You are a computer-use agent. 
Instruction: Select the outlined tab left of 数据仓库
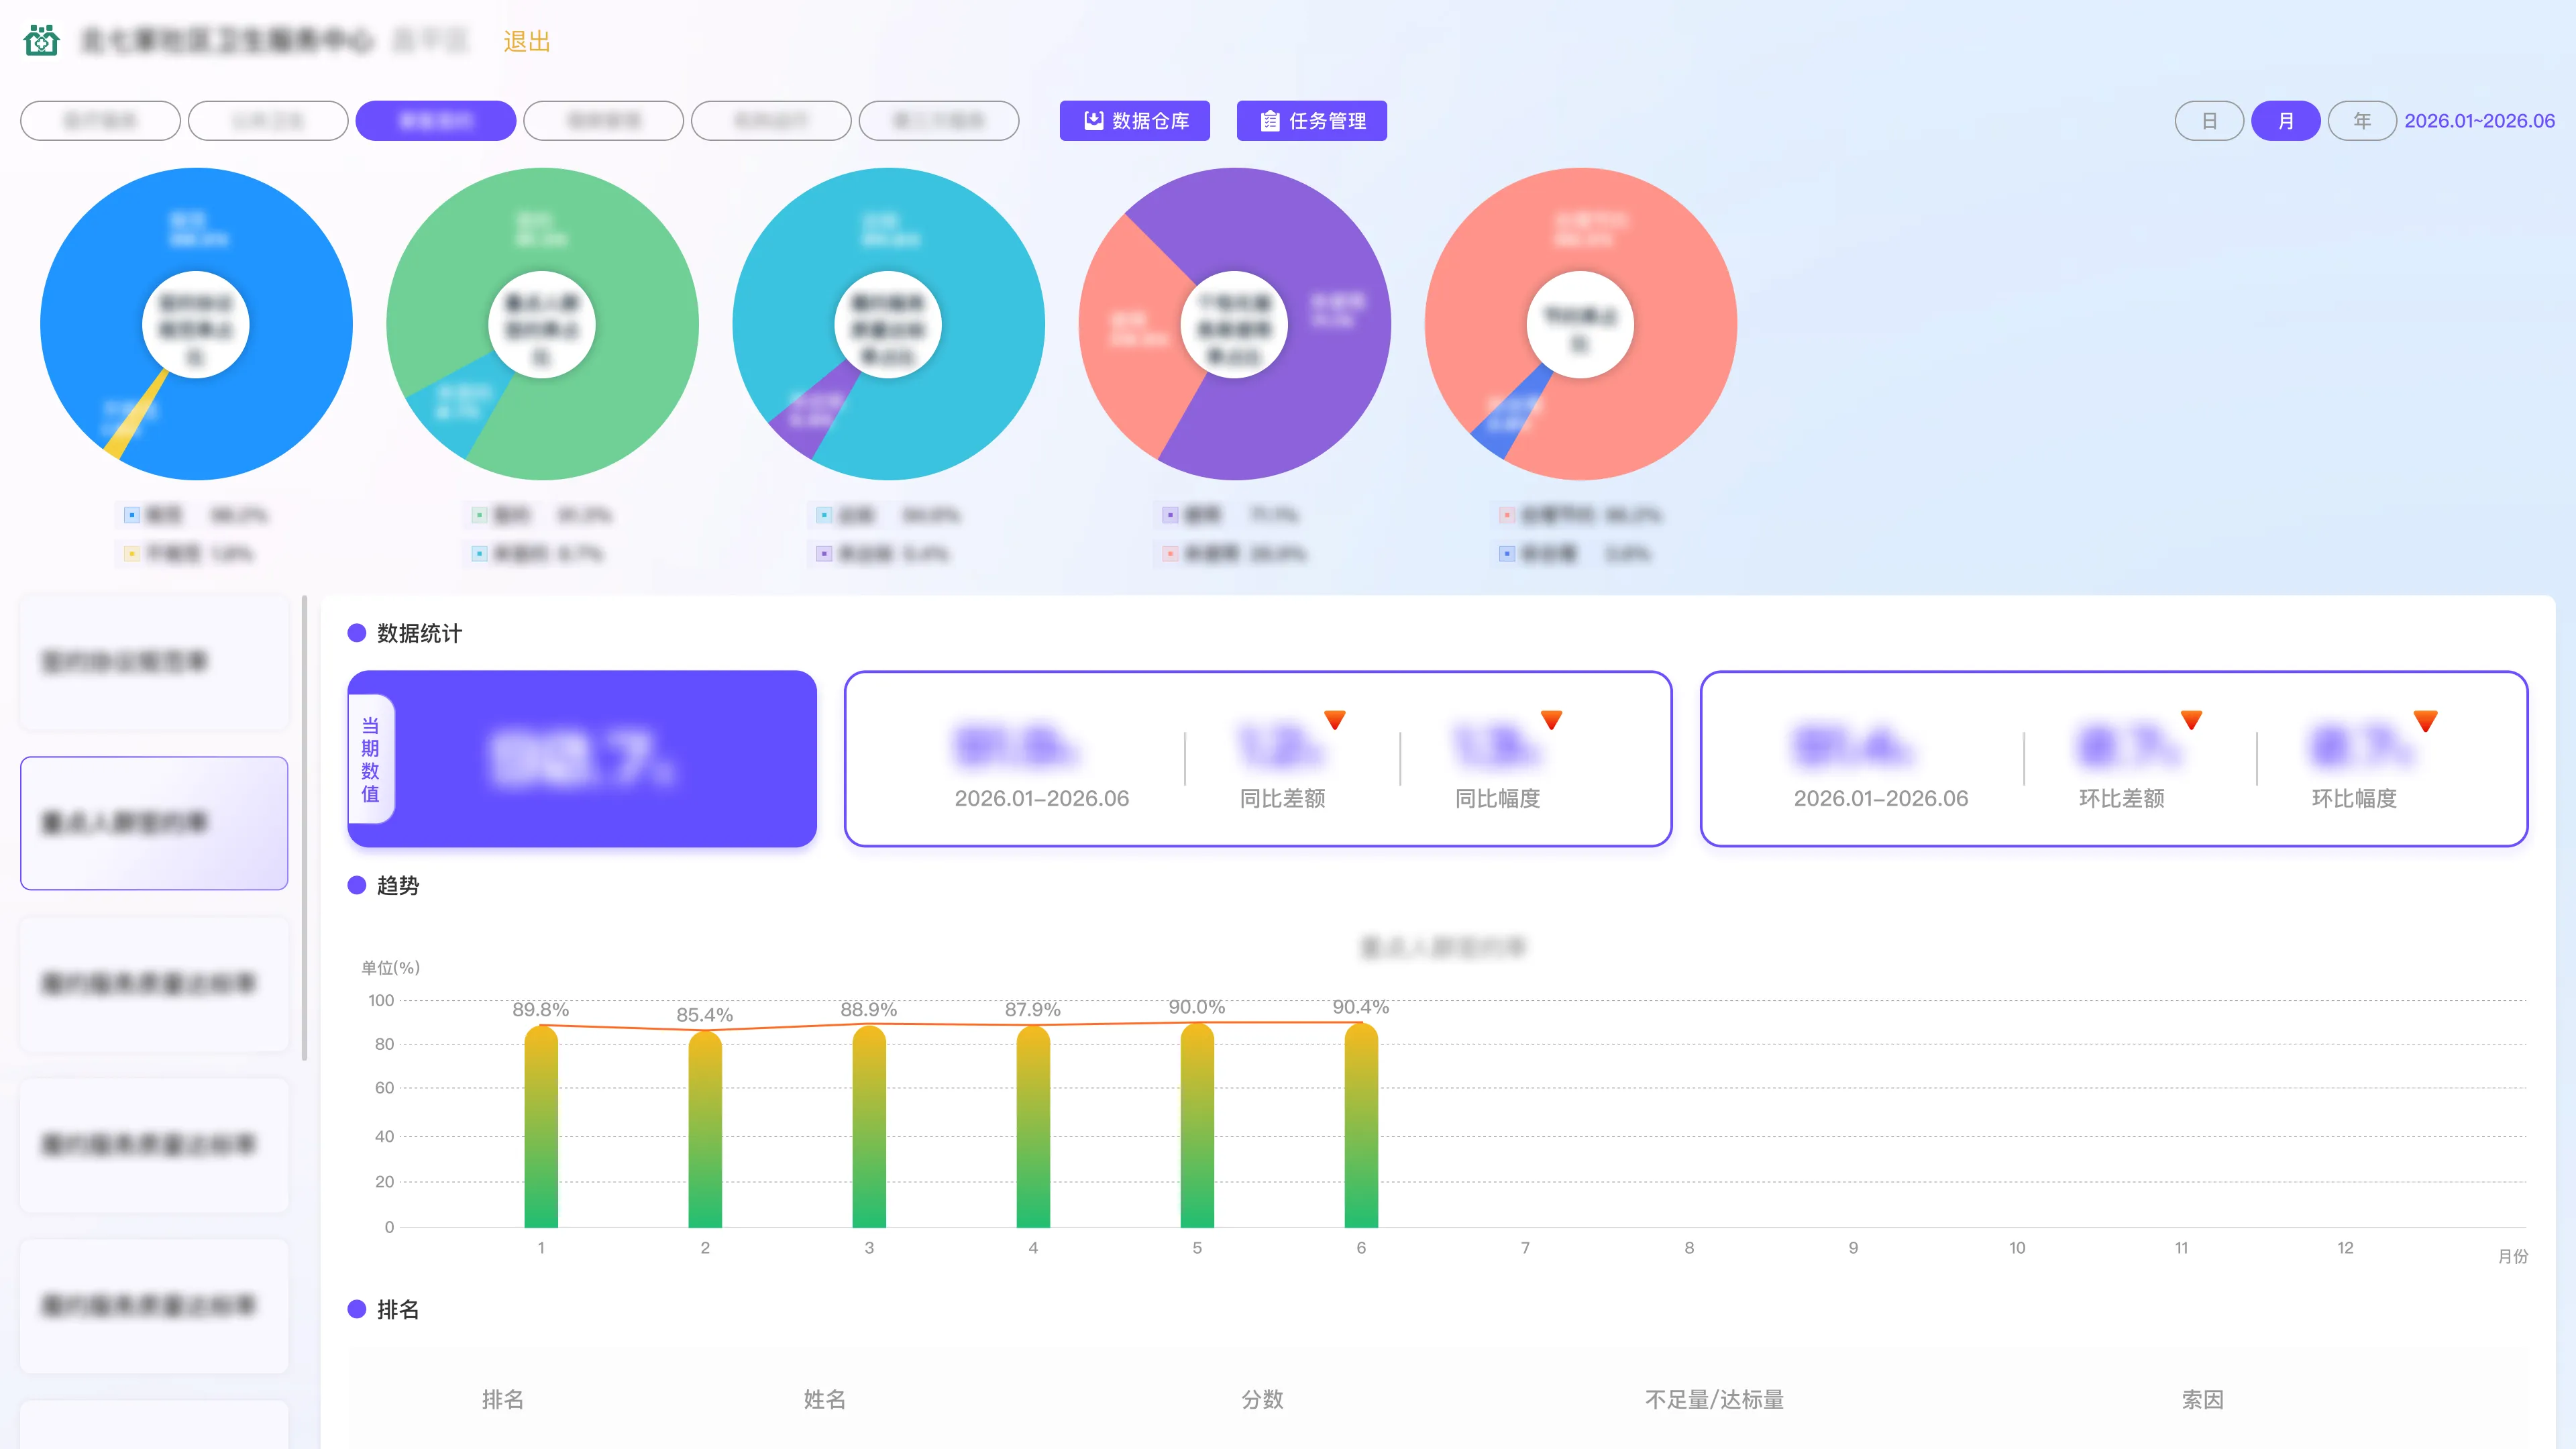(939, 121)
